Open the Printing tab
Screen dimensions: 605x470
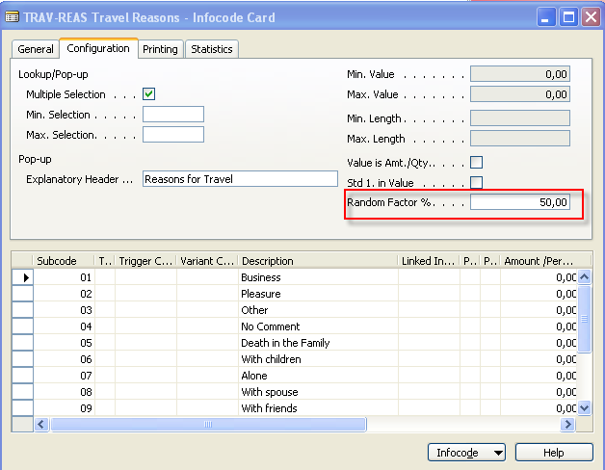[x=160, y=49]
